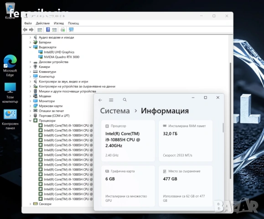Collapse the 'Видеокарти' node

click(30, 47)
